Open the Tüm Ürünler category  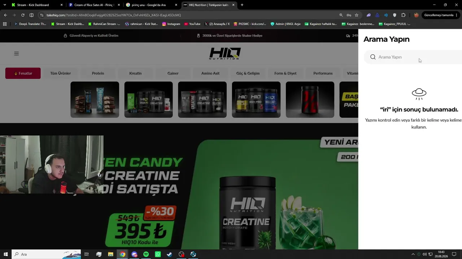(60, 73)
